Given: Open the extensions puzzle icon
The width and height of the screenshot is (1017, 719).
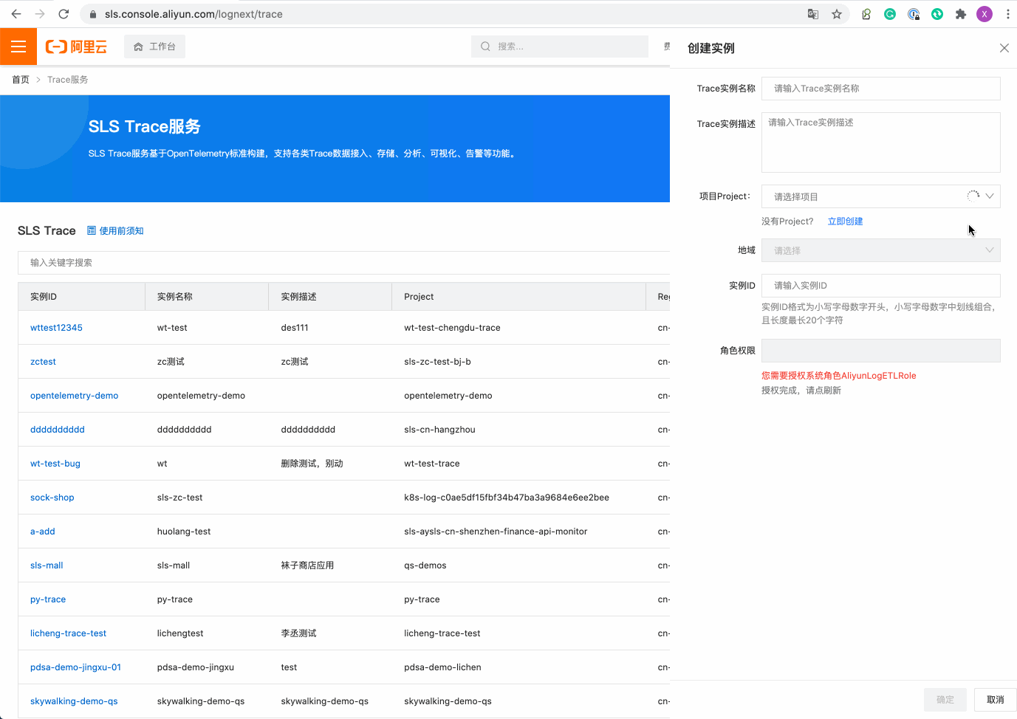Looking at the screenshot, I should click(961, 14).
